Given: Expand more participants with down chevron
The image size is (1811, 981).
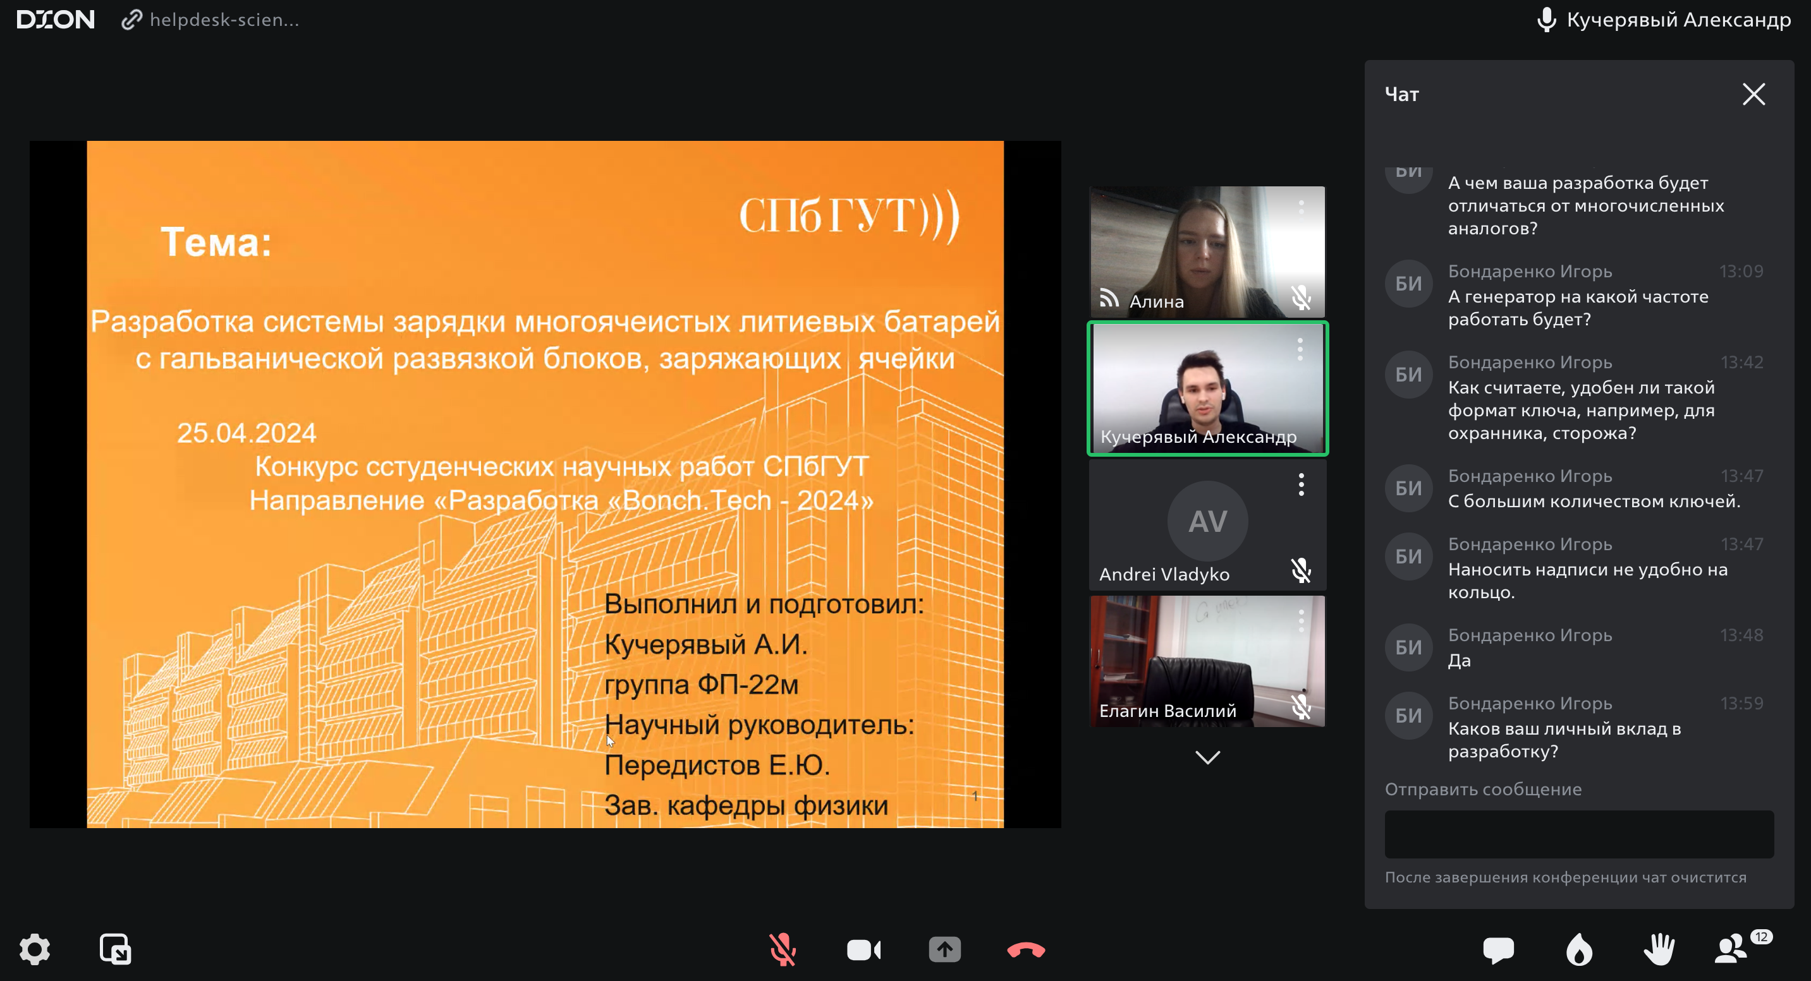Looking at the screenshot, I should 1207,757.
